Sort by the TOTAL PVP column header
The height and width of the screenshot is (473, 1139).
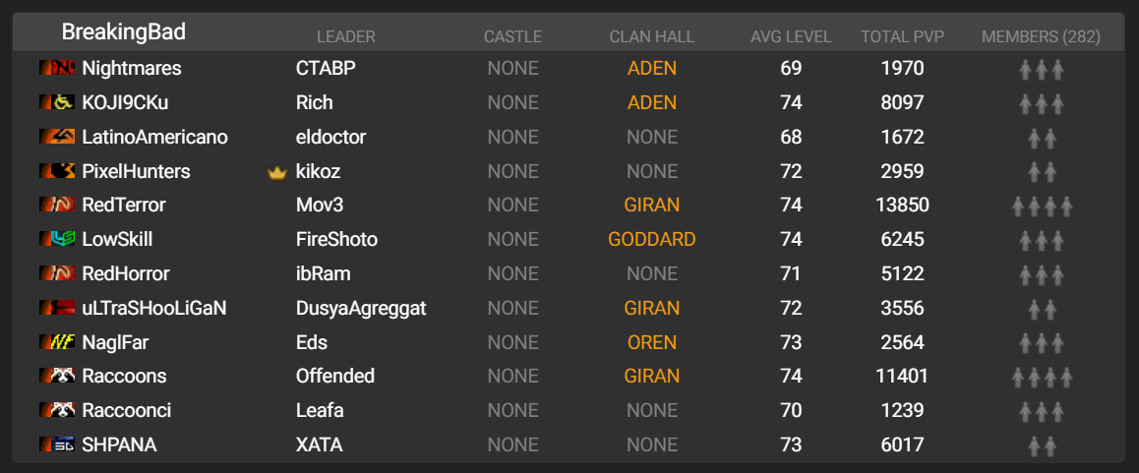(902, 37)
